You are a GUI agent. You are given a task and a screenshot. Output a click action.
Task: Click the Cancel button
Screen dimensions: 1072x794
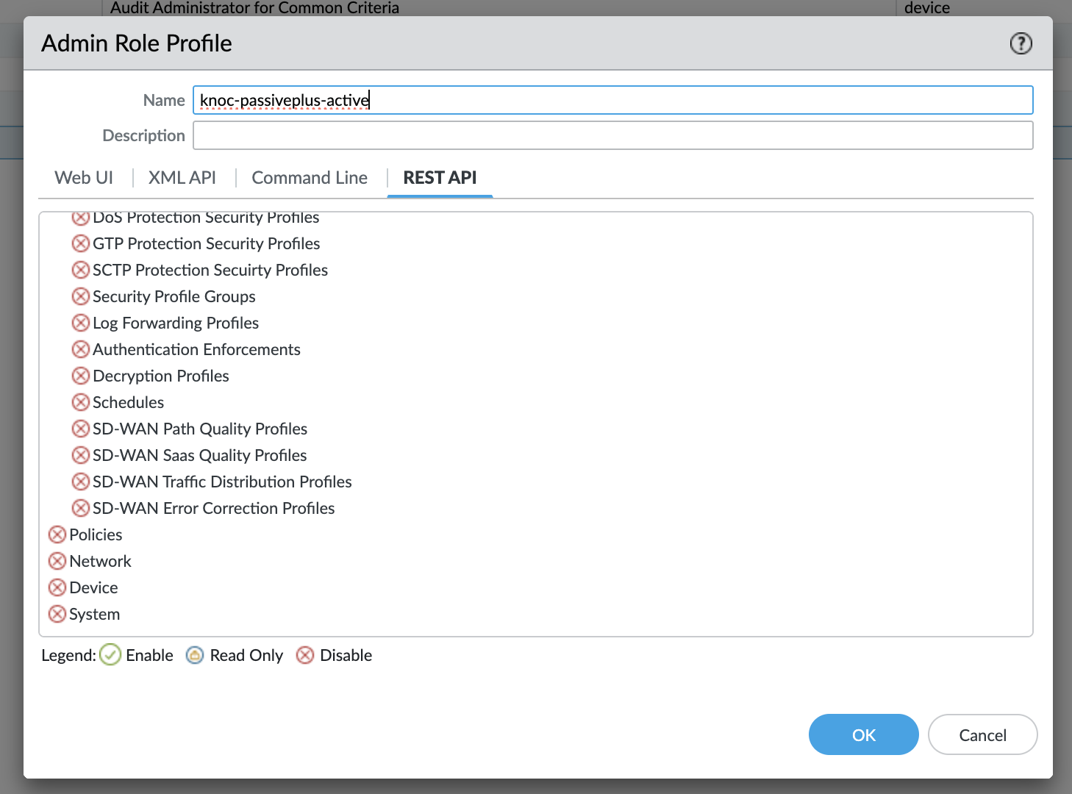click(982, 734)
